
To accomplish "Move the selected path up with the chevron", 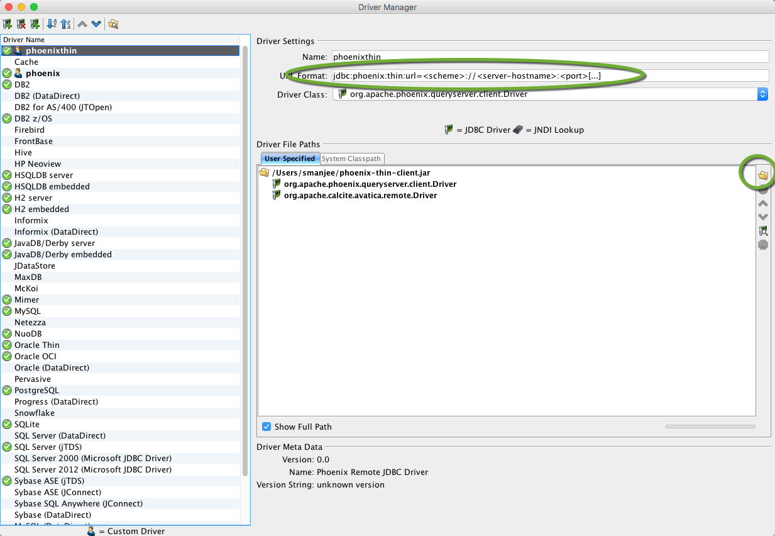I will (762, 203).
